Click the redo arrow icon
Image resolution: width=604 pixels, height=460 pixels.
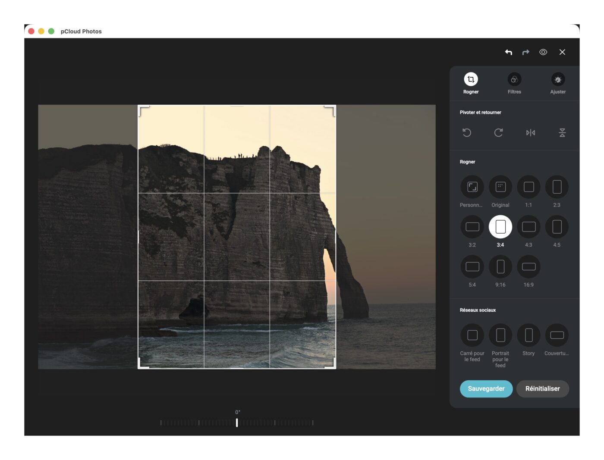525,52
